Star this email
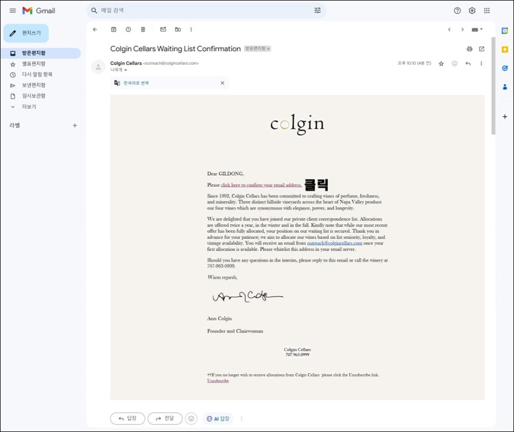This screenshot has height=432, width=514. pyautogui.click(x=441, y=64)
